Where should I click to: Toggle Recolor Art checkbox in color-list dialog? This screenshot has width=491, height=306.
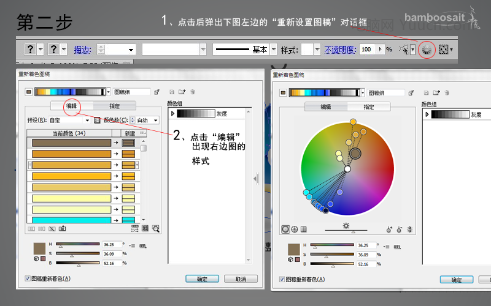tap(28, 278)
